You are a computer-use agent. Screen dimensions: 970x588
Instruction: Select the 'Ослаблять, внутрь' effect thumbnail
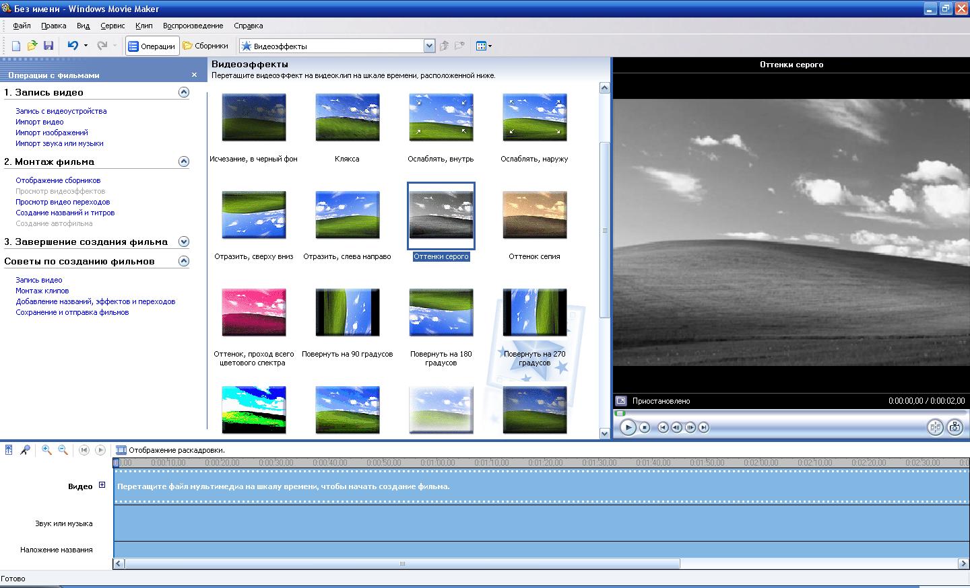point(441,118)
